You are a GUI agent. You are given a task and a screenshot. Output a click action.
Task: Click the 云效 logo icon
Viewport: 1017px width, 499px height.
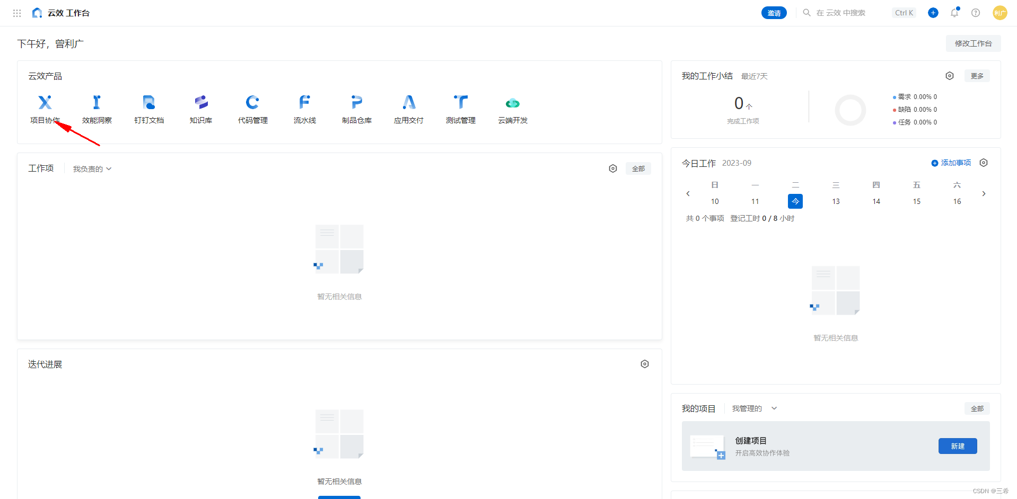pyautogui.click(x=37, y=13)
